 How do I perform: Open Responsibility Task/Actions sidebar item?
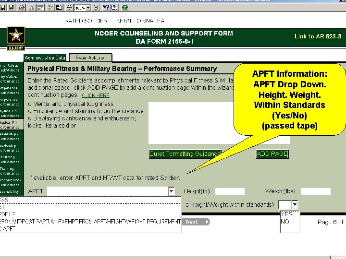10,182
